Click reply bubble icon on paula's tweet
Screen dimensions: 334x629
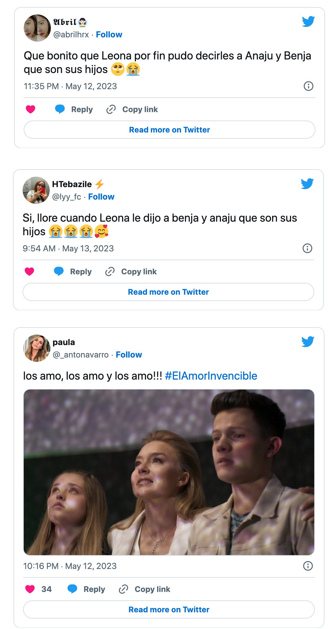coord(72,589)
